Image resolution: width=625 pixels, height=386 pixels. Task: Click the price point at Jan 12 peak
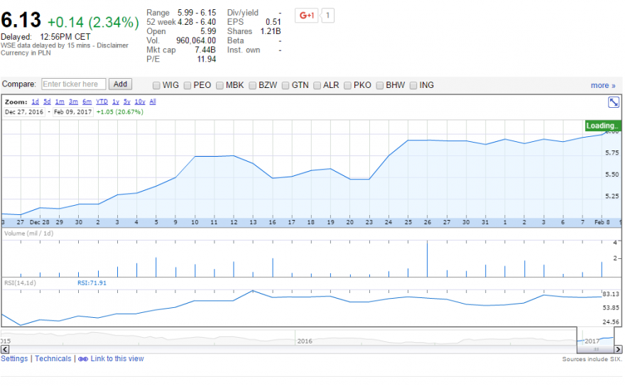point(234,156)
